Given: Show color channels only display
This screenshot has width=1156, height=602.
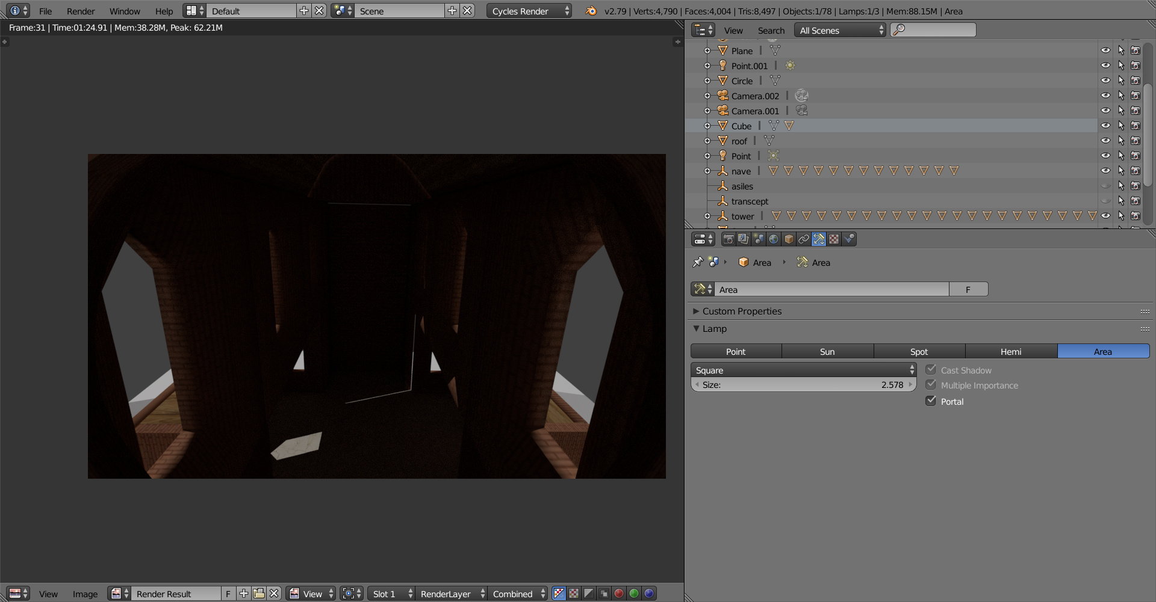Looking at the screenshot, I should [574, 594].
